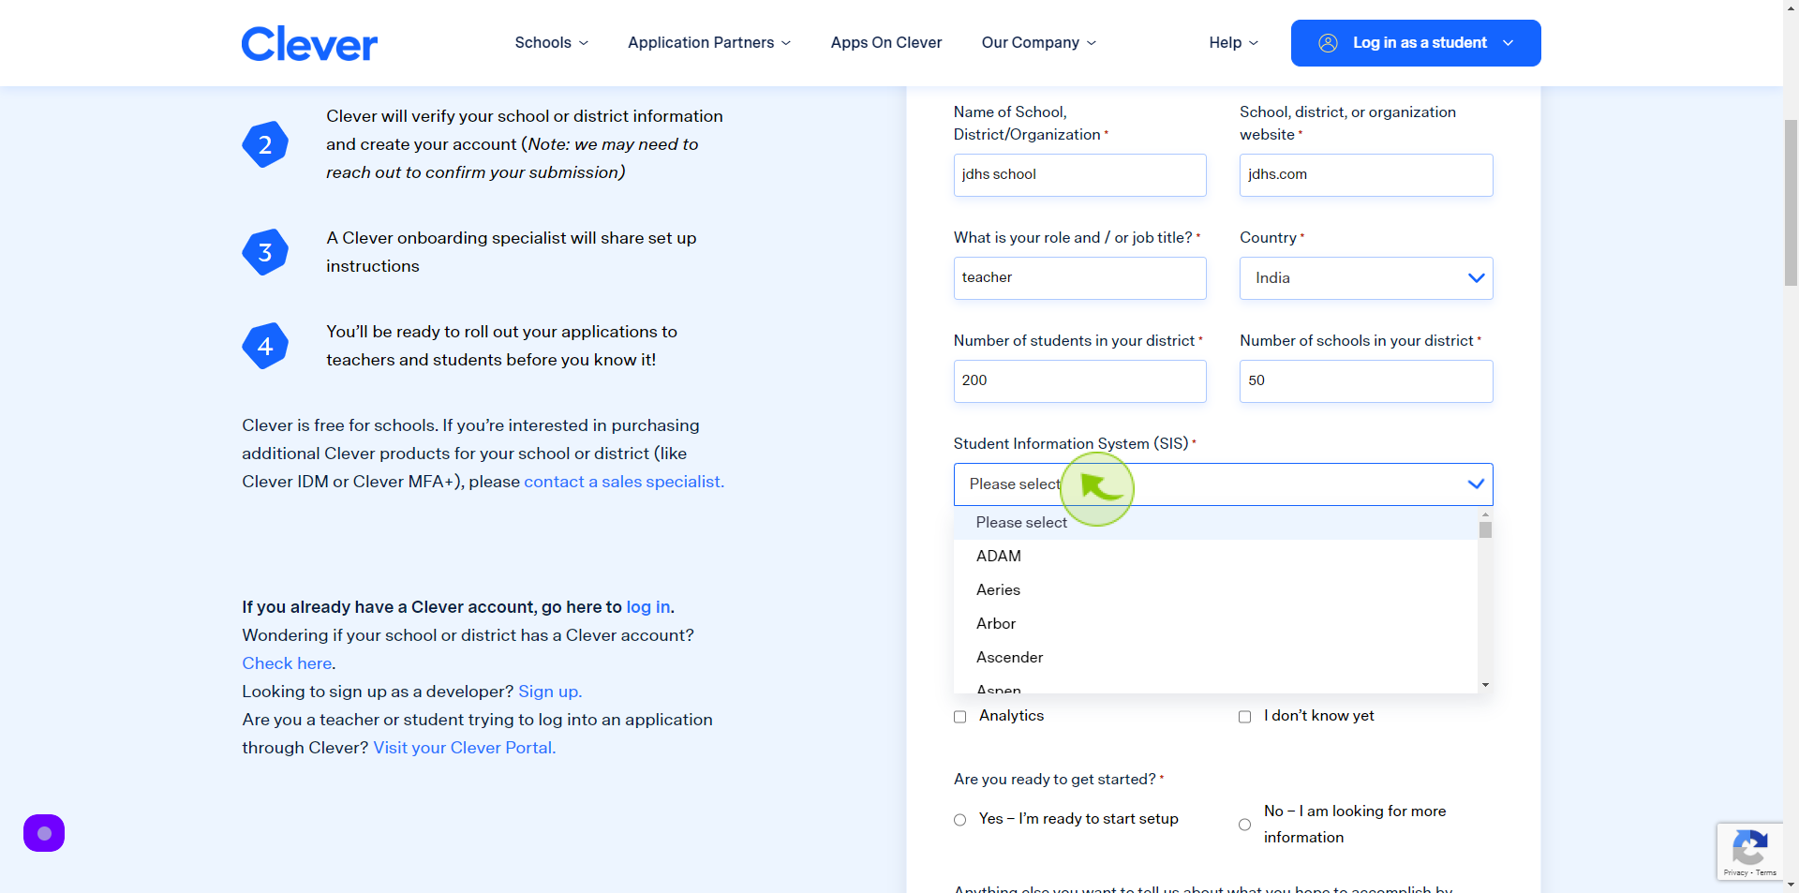Image resolution: width=1799 pixels, height=893 pixels.
Task: Open Visit your Clever Portal link
Action: pyautogui.click(x=465, y=748)
